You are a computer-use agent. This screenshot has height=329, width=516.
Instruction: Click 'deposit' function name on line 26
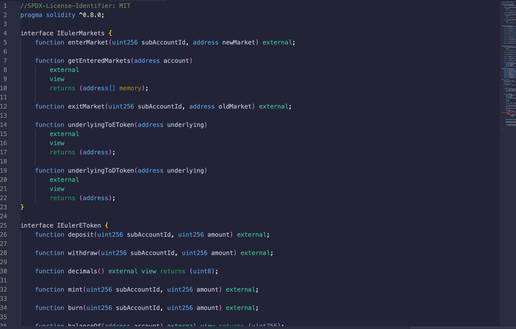81,234
